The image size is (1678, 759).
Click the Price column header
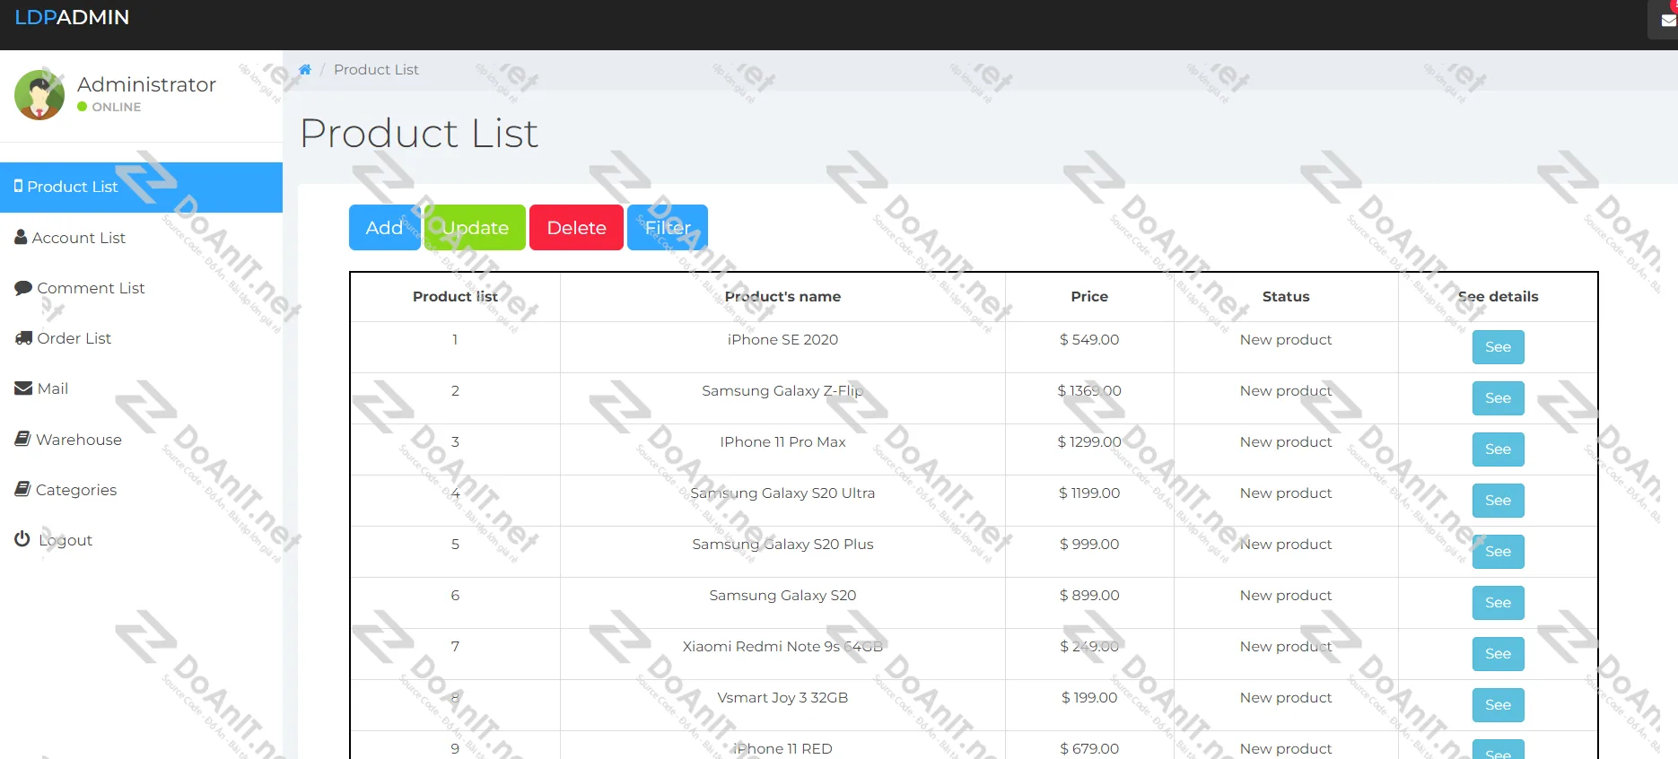tap(1088, 297)
